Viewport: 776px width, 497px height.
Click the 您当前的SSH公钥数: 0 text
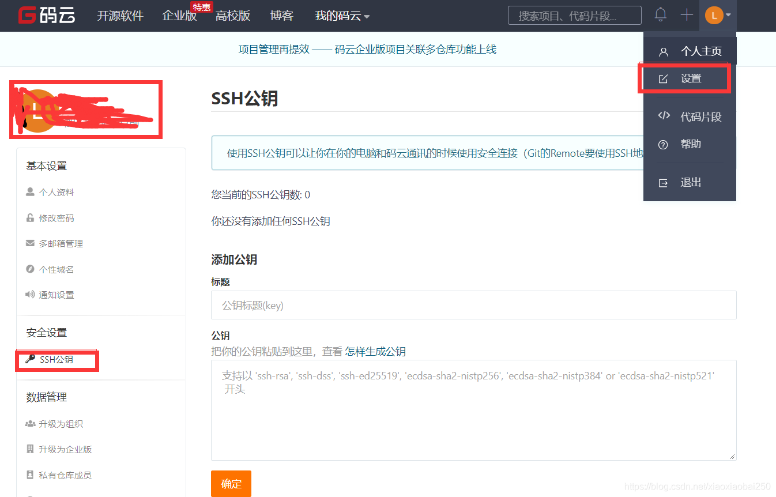coord(261,195)
